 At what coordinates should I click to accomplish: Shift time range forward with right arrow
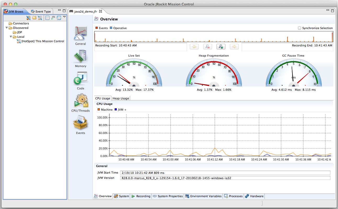tap(234, 47)
